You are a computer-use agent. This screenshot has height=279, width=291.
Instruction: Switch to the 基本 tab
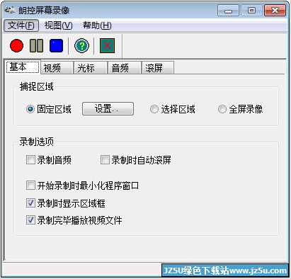[x=23, y=67]
